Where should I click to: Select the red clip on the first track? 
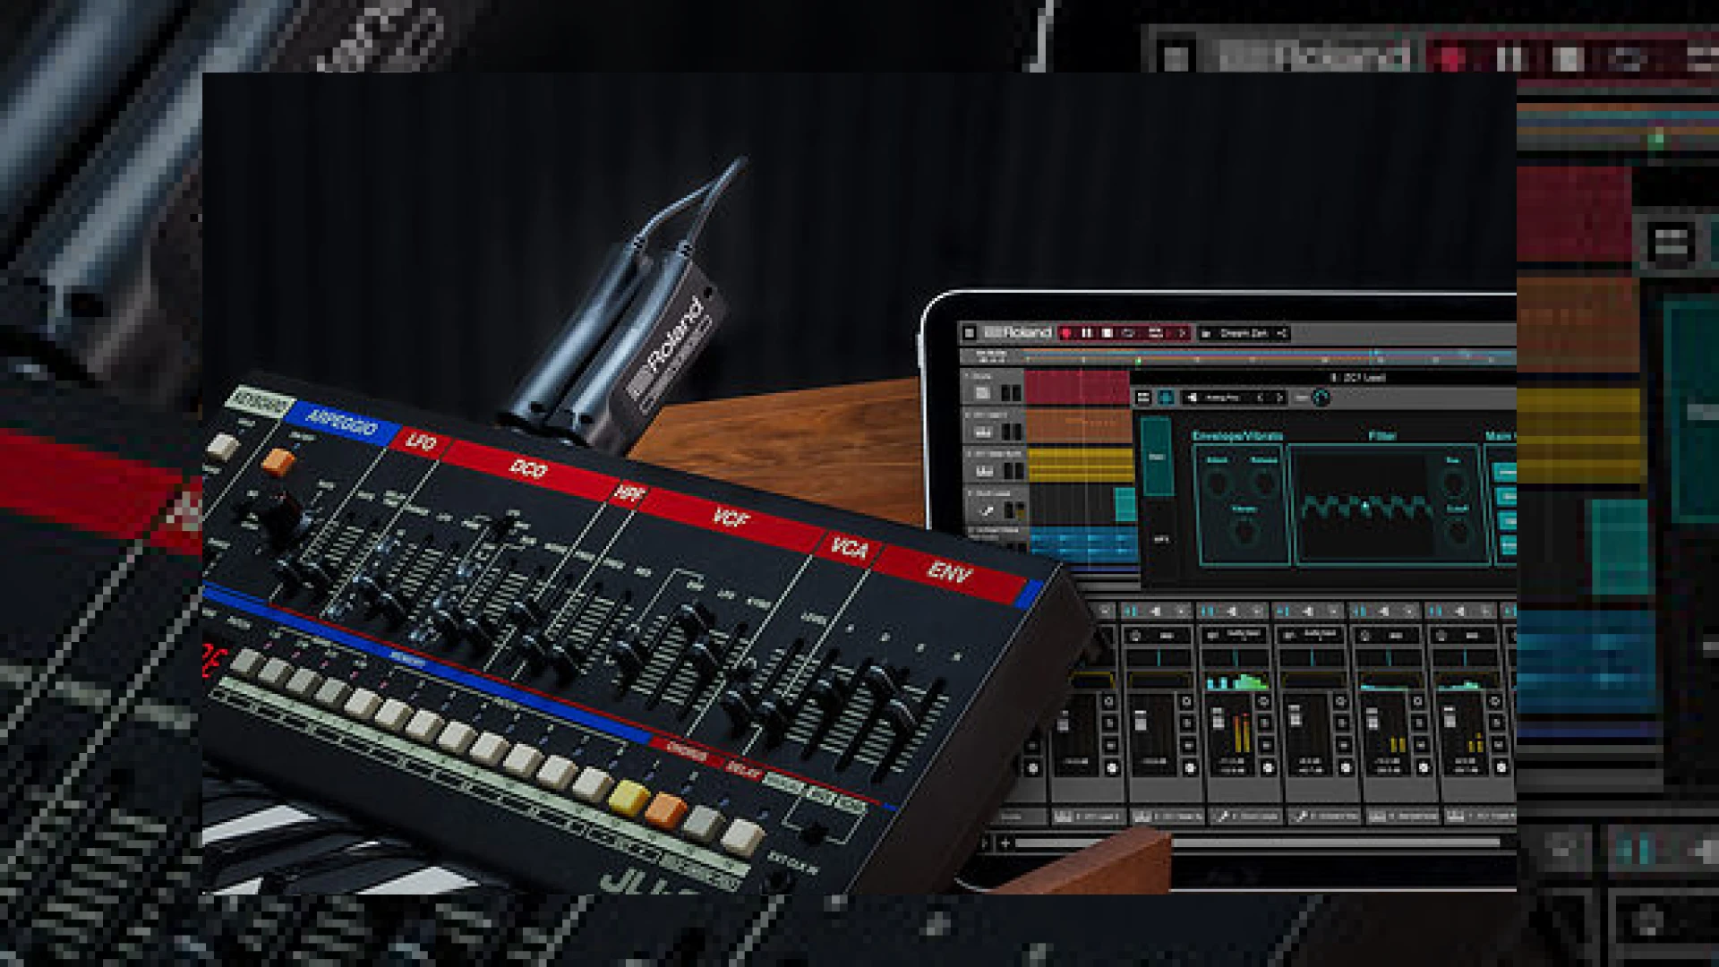[x=1077, y=388]
